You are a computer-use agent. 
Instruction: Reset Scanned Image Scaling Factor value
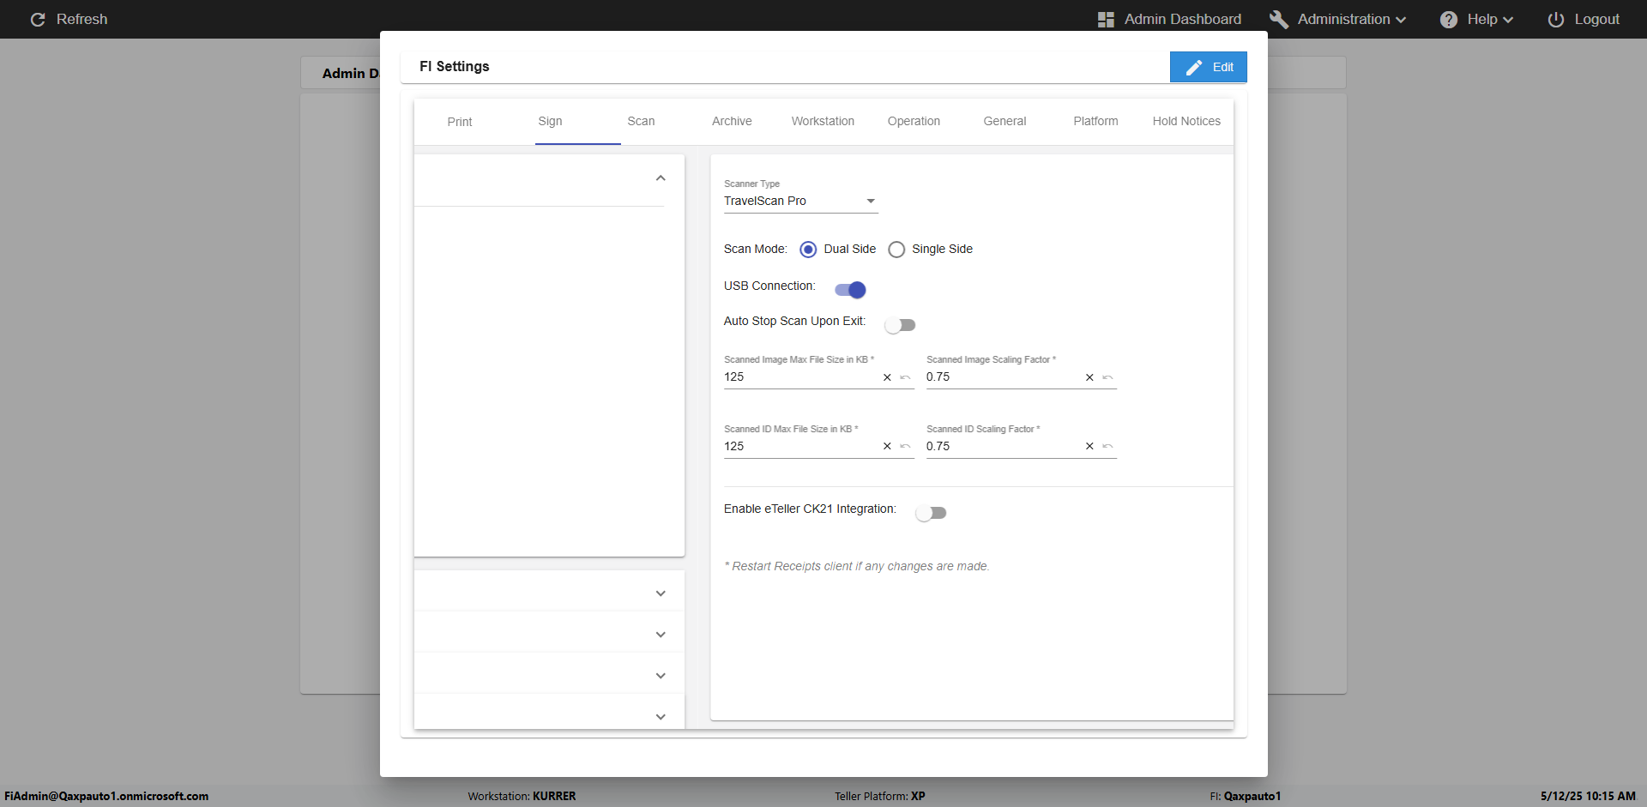(1107, 377)
